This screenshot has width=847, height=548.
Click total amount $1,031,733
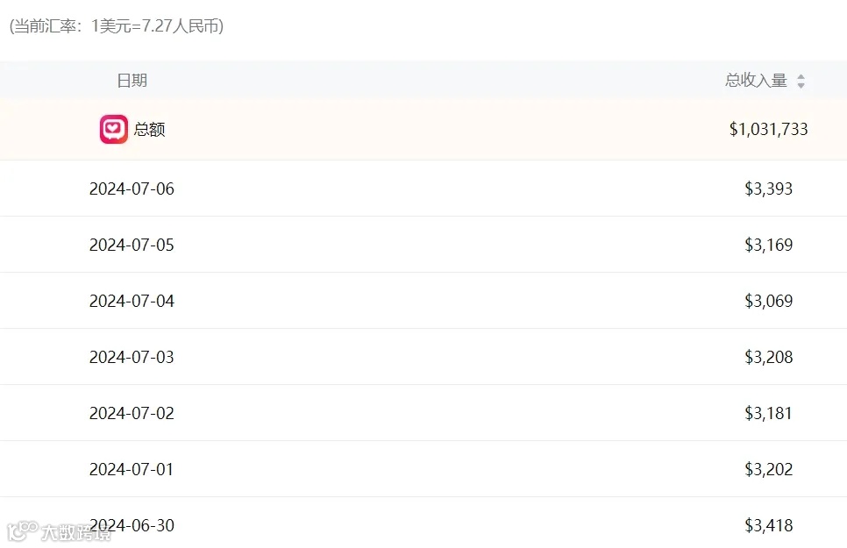point(768,130)
